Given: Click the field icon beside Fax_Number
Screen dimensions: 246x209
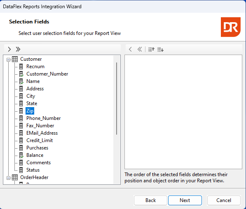Looking at the screenshot, I should pyautogui.click(x=21, y=126).
